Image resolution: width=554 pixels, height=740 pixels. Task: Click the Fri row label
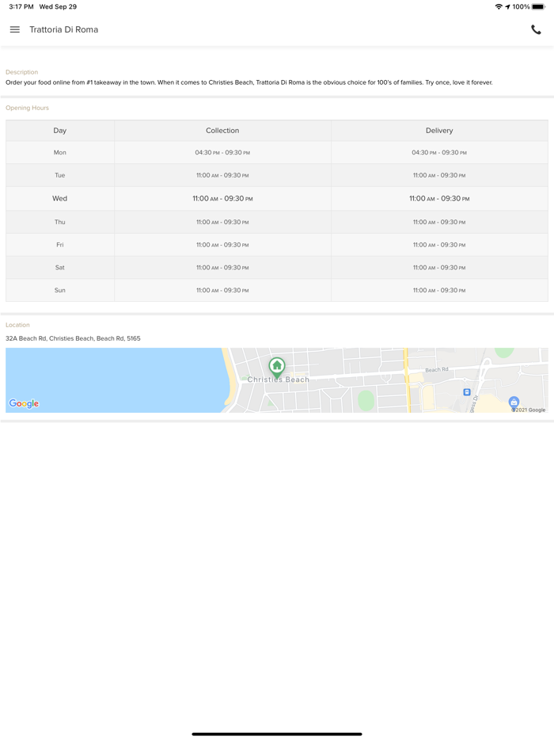[60, 245]
